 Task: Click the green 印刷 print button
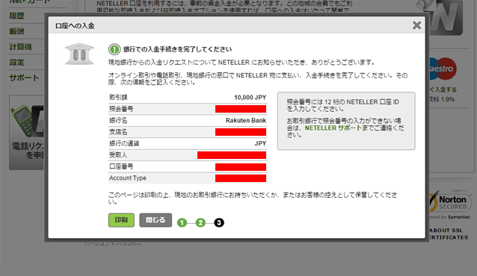[x=121, y=220]
